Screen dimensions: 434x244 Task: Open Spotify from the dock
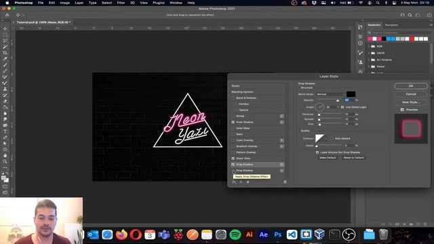tap(235, 235)
